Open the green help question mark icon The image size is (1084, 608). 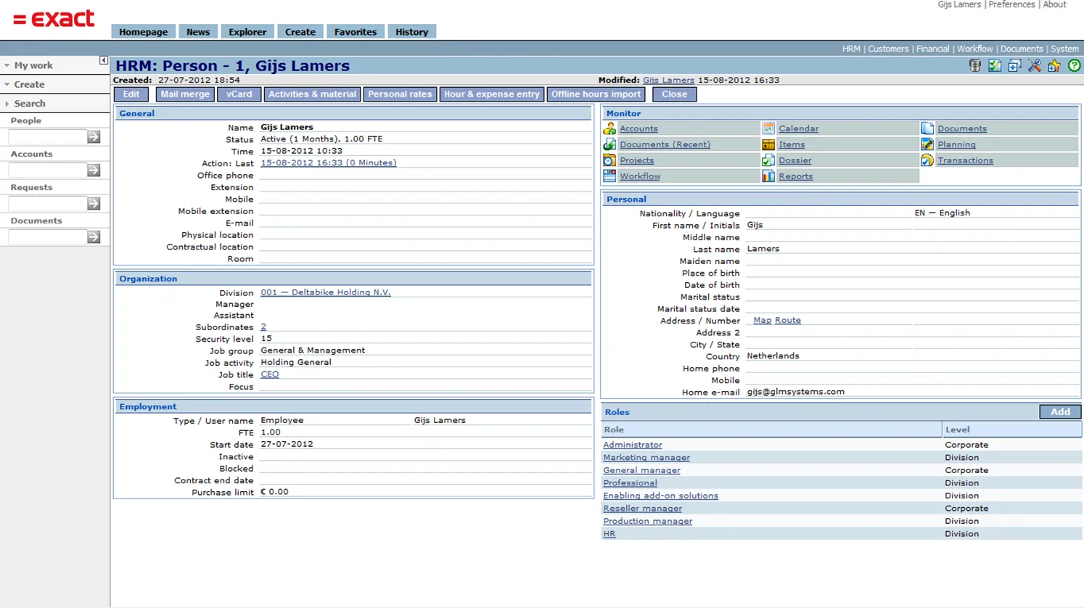point(1074,66)
